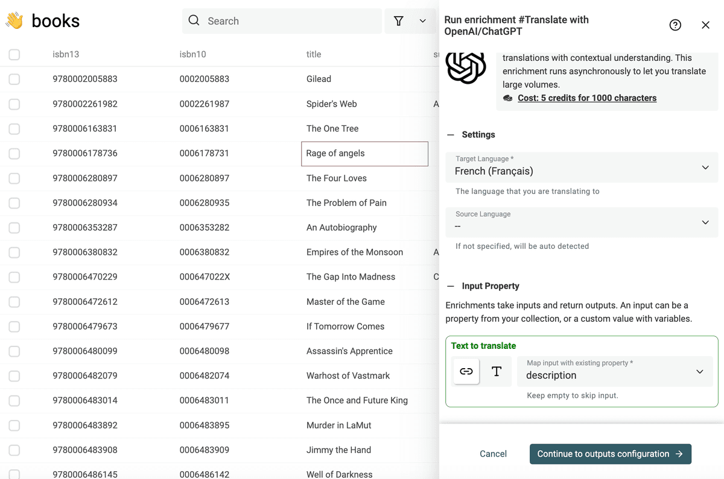
Task: Open the filter funnel icon
Action: pos(398,21)
